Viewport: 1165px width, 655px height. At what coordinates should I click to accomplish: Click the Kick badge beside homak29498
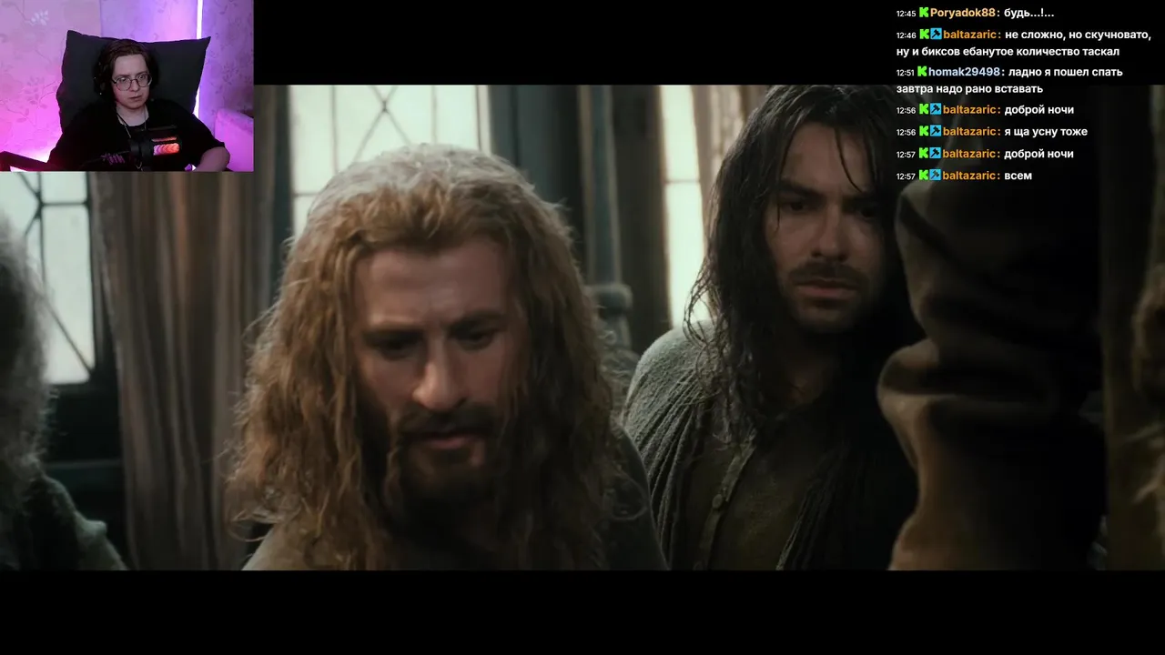coord(922,72)
